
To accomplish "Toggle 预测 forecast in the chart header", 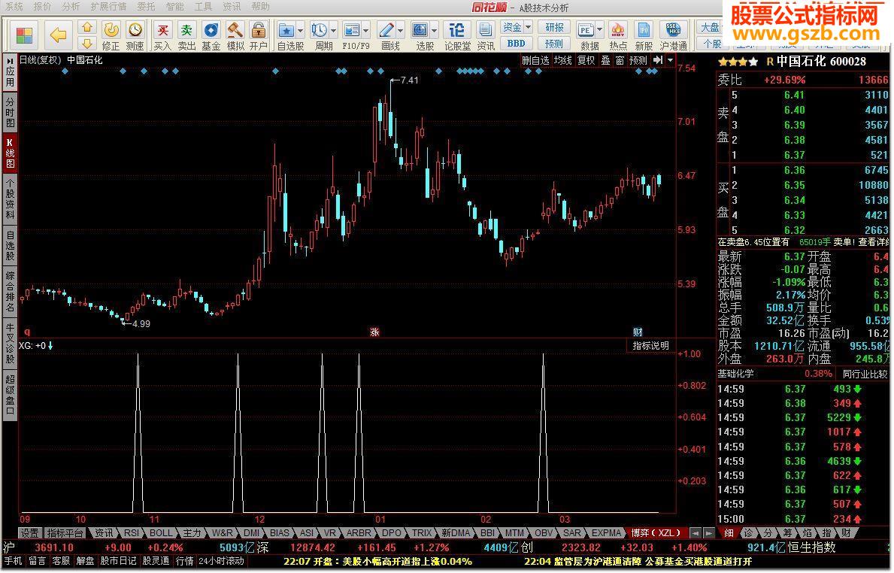I will coord(638,60).
